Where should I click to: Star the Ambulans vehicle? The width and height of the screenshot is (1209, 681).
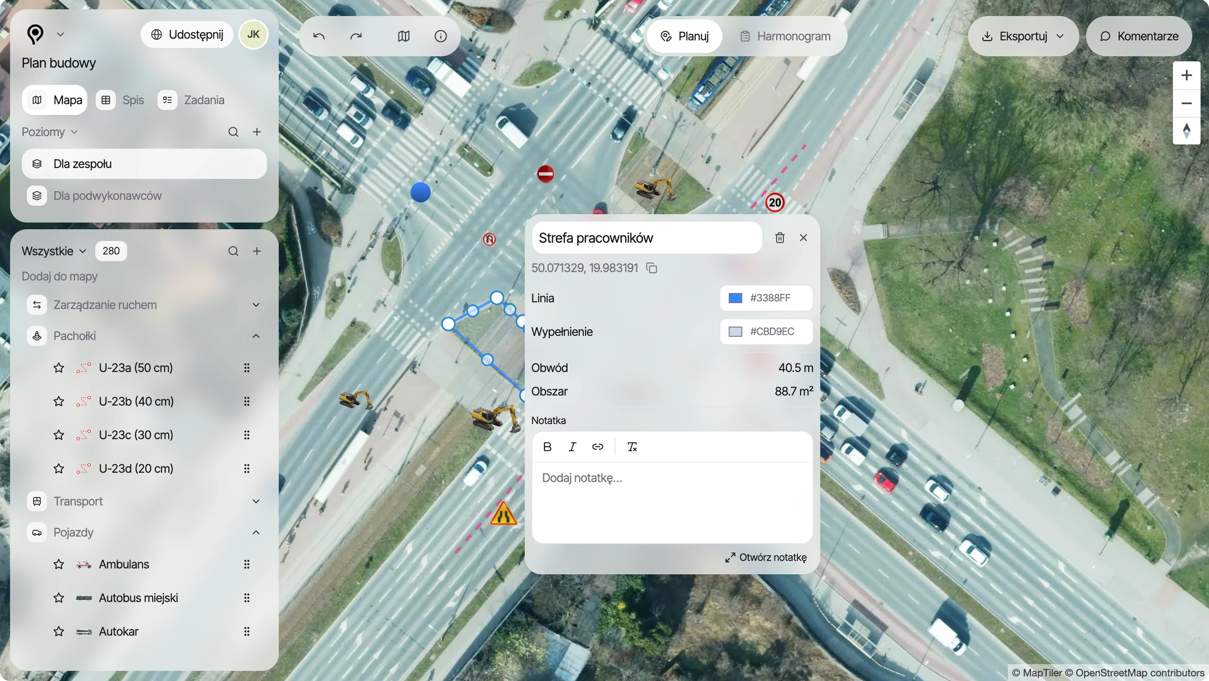click(59, 564)
